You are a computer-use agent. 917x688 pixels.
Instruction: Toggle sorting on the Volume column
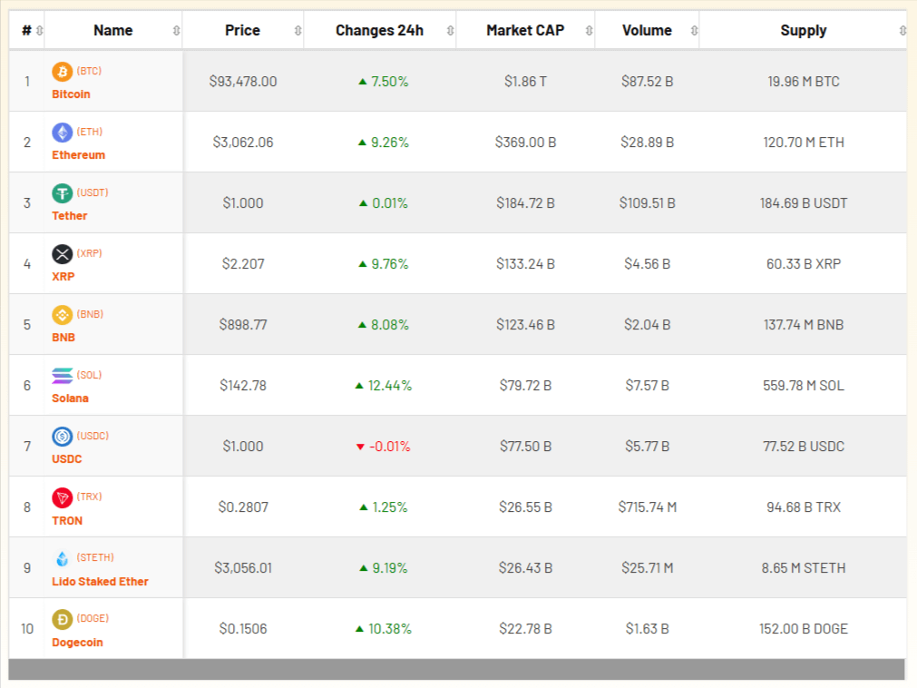(x=692, y=29)
